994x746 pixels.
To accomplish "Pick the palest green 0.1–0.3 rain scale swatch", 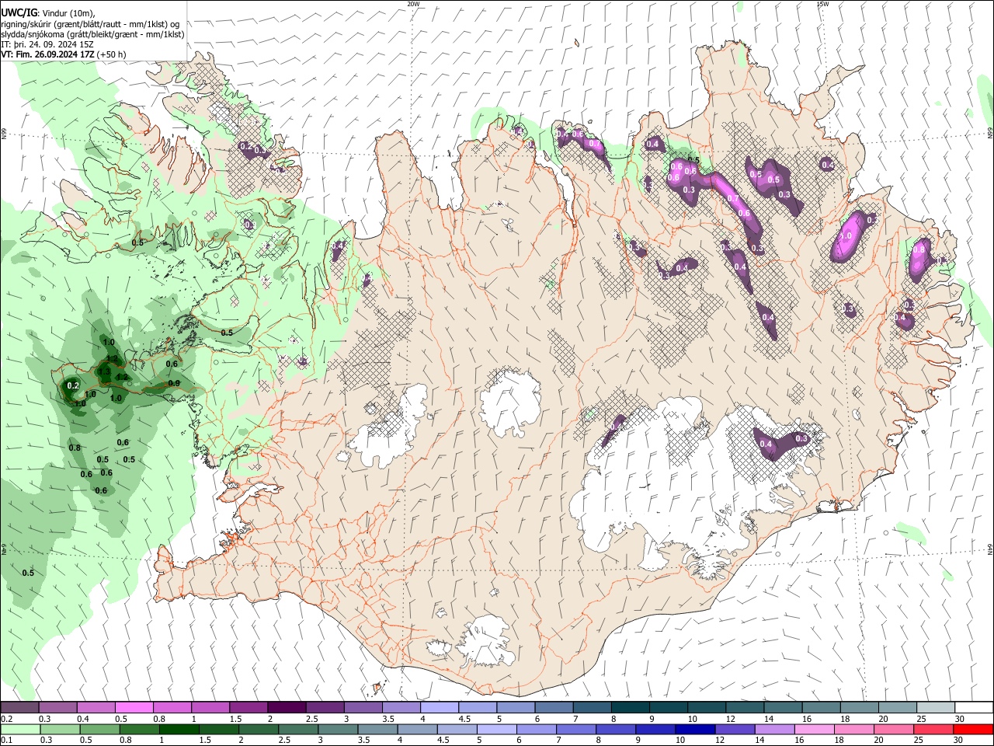I will click(x=19, y=729).
